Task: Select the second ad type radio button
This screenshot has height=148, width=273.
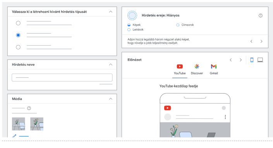Action: (x=18, y=35)
